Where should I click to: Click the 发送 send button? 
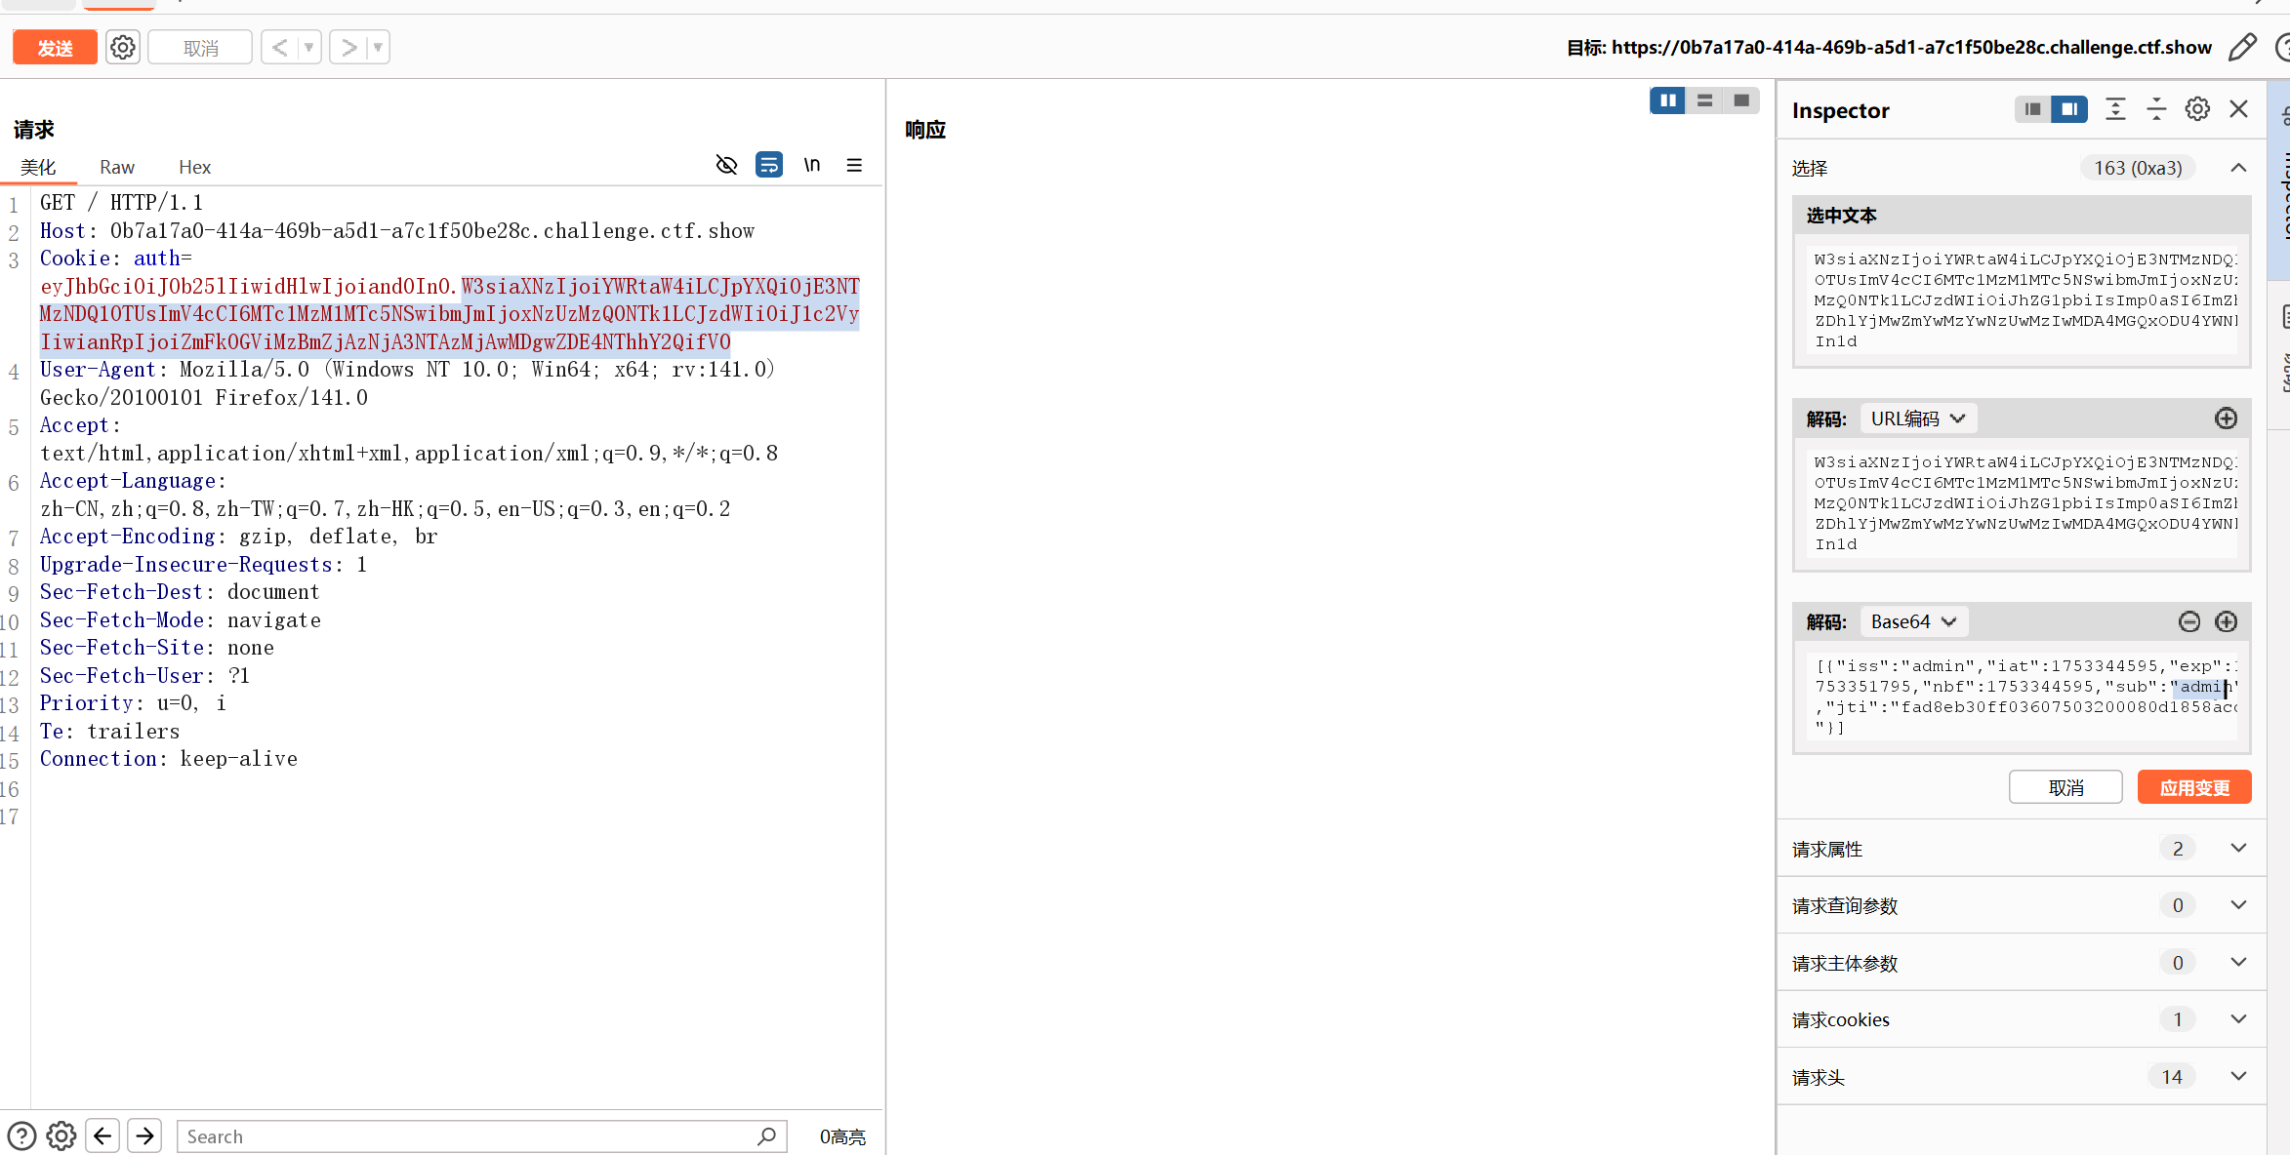[55, 47]
